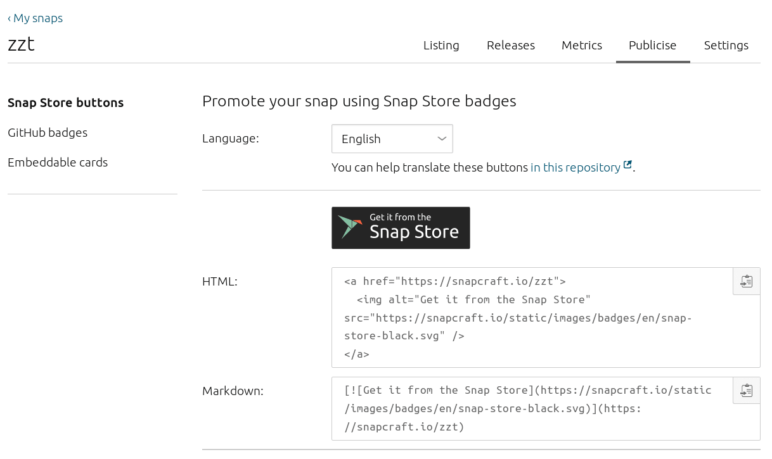Click the 'Language:' label
This screenshot has width=772, height=459.
[x=231, y=138]
